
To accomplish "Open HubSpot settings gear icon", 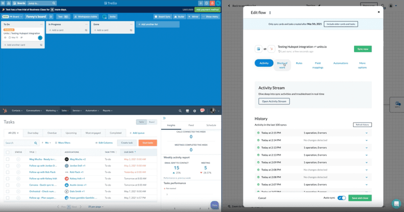I will point(194,111).
